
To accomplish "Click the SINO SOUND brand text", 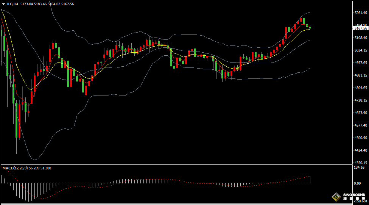I will (x=354, y=195).
